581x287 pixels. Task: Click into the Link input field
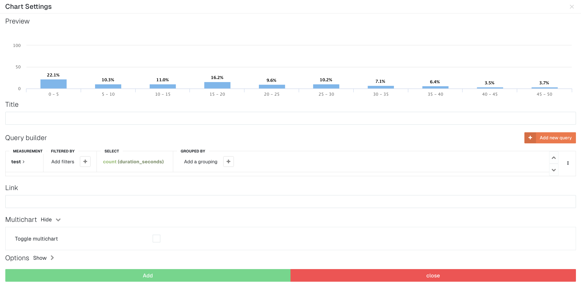(290, 202)
